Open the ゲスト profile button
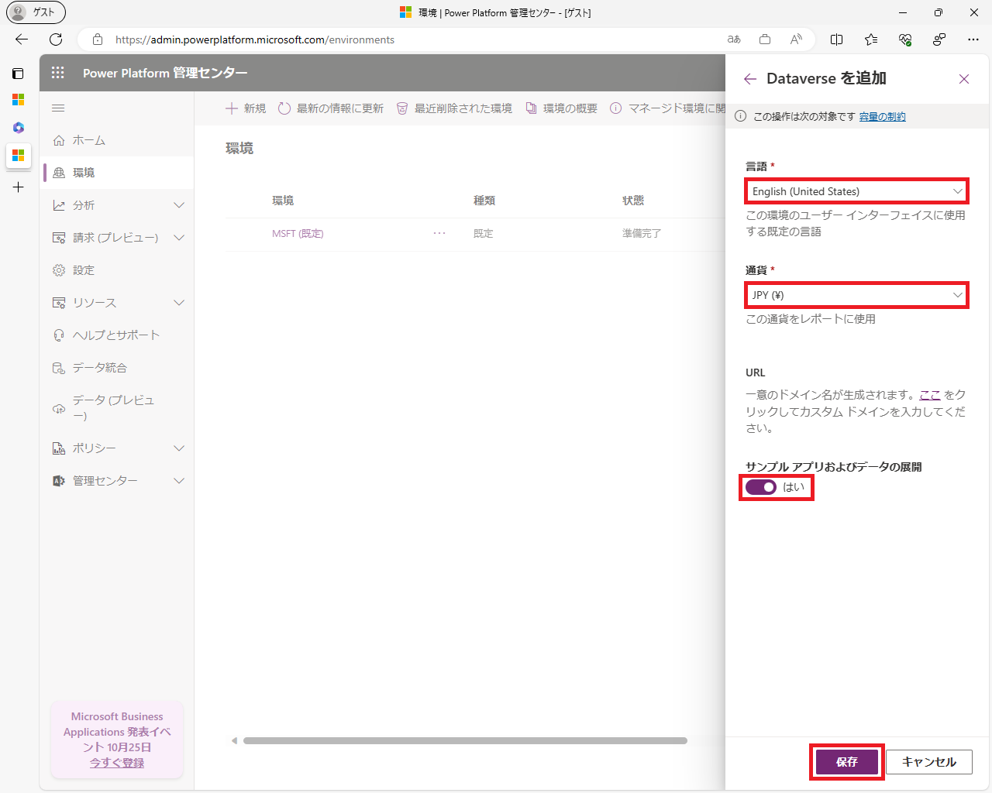Image resolution: width=992 pixels, height=793 pixels. pyautogui.click(x=36, y=12)
